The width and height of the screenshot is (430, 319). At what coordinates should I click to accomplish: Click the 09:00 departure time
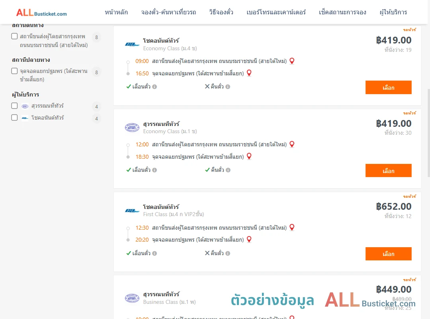[x=142, y=61]
